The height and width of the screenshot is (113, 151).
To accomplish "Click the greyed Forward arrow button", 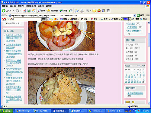I will click(17, 11).
